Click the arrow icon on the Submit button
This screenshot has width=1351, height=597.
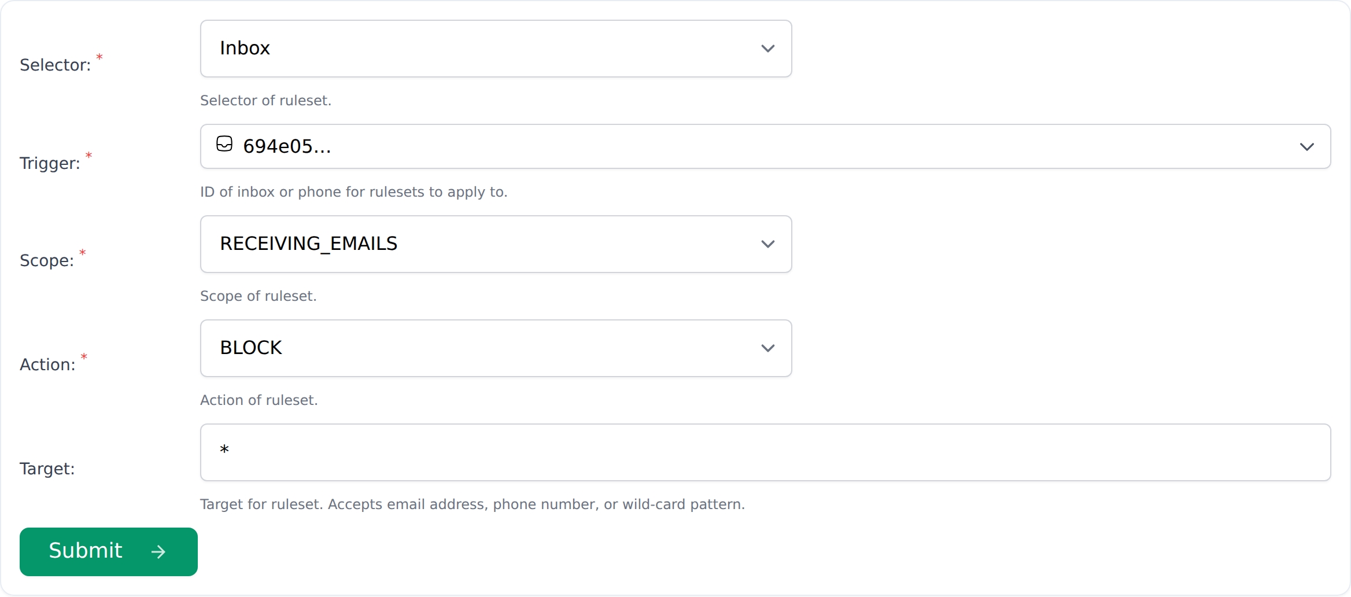158,552
